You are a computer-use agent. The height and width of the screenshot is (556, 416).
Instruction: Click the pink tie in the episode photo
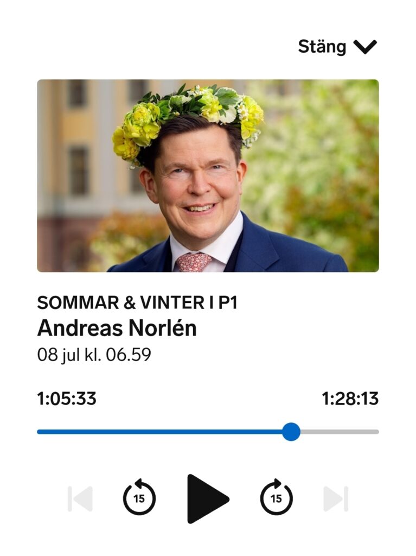(194, 262)
